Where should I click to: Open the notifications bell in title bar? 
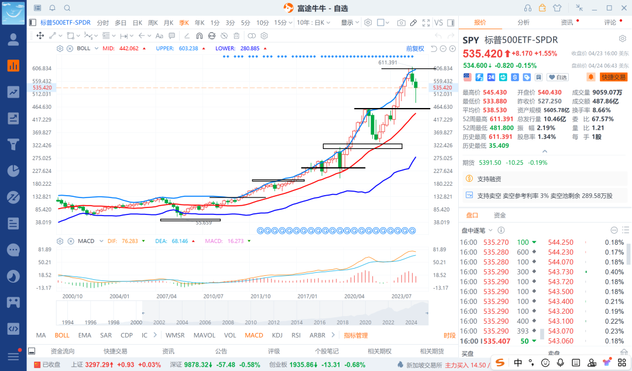coord(53,8)
